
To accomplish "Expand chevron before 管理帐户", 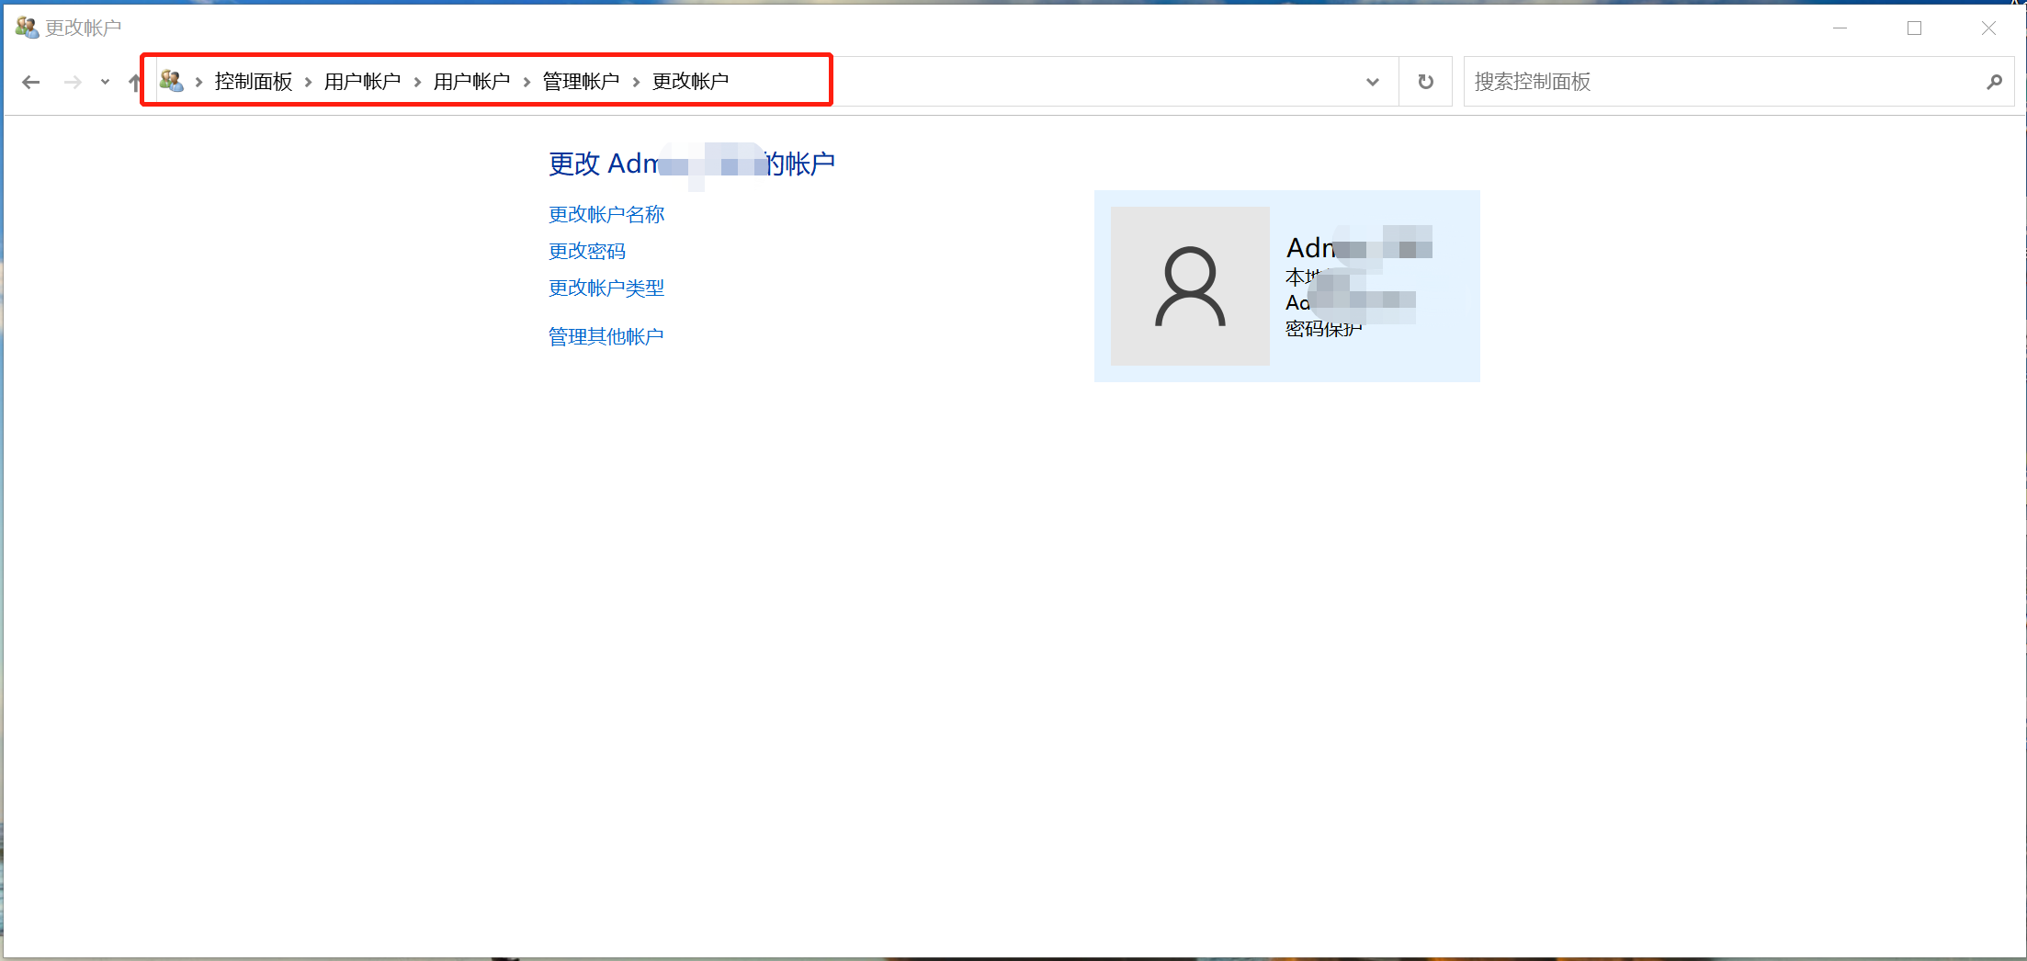I will [x=527, y=82].
